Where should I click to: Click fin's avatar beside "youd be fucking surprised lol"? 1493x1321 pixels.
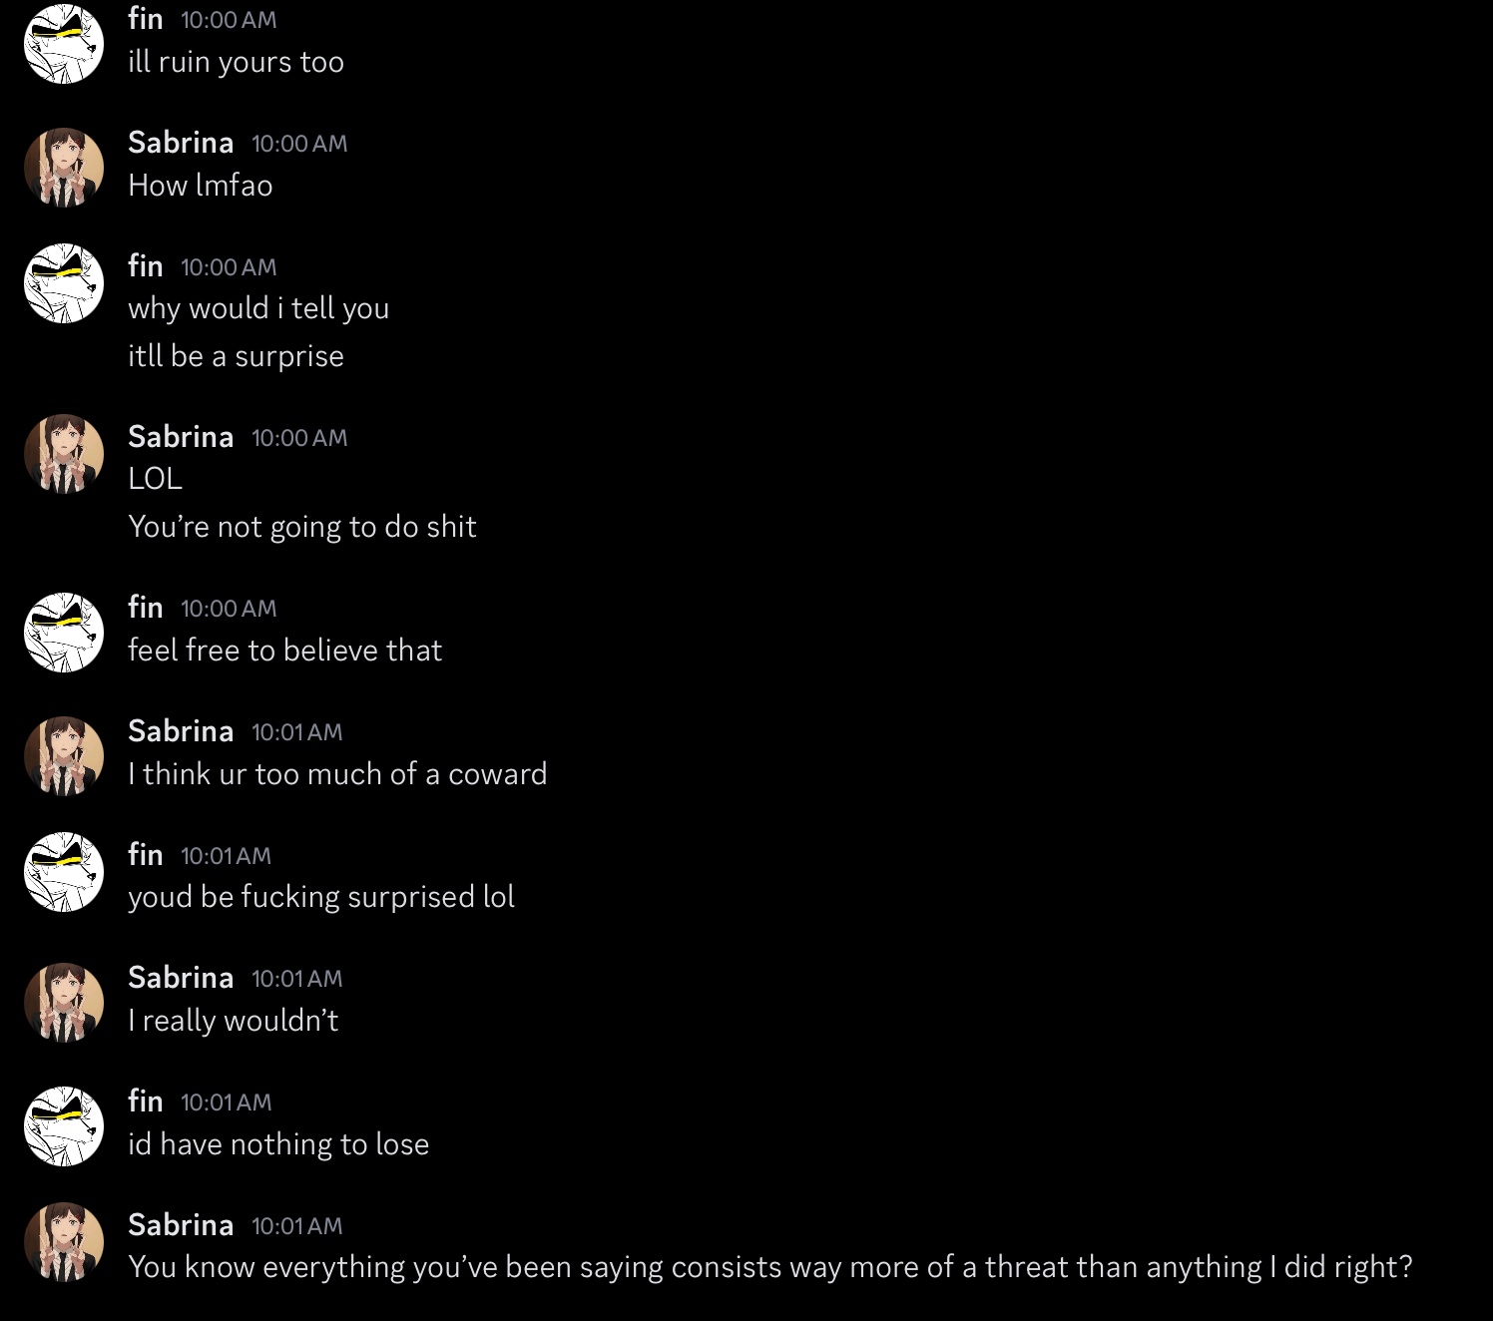(64, 872)
